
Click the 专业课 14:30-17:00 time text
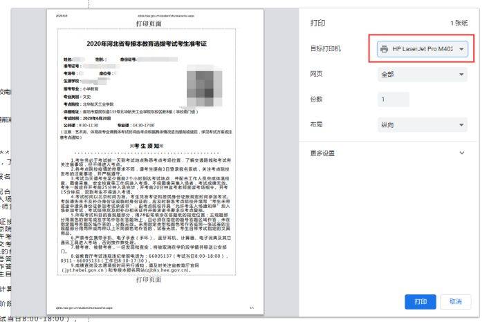tap(136, 125)
